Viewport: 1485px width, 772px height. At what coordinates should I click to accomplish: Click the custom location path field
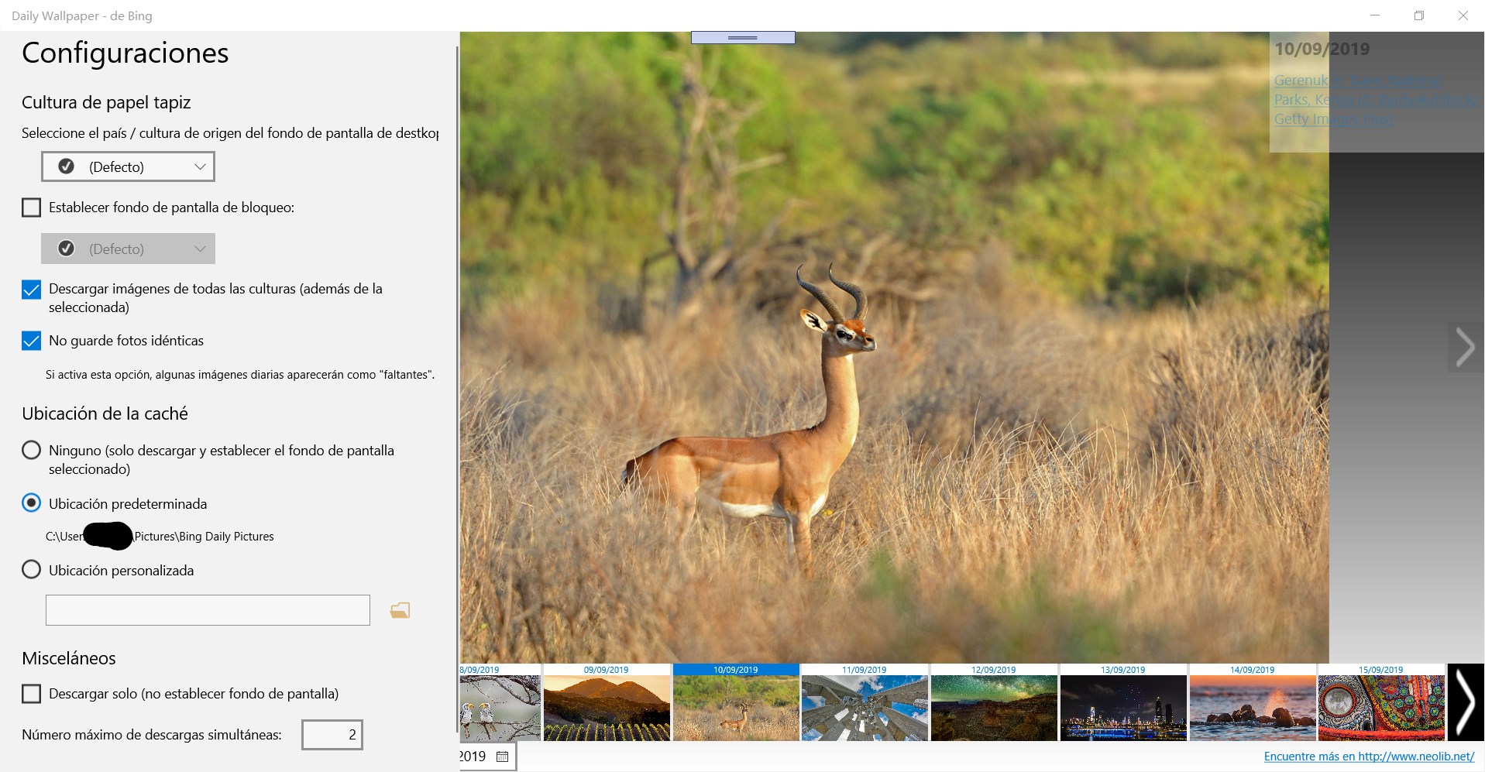point(208,610)
